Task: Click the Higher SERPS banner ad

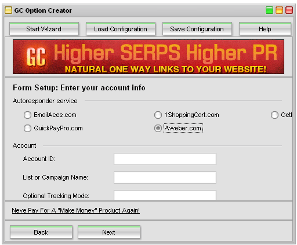Action: [148, 57]
